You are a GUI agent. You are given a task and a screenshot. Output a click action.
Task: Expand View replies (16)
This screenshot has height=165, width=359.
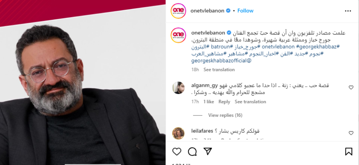pyautogui.click(x=225, y=115)
